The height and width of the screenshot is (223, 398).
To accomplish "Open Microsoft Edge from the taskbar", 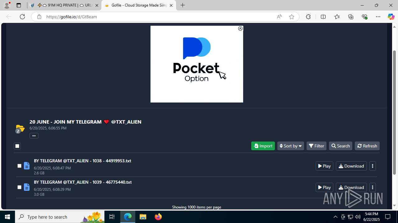I will (x=128, y=217).
